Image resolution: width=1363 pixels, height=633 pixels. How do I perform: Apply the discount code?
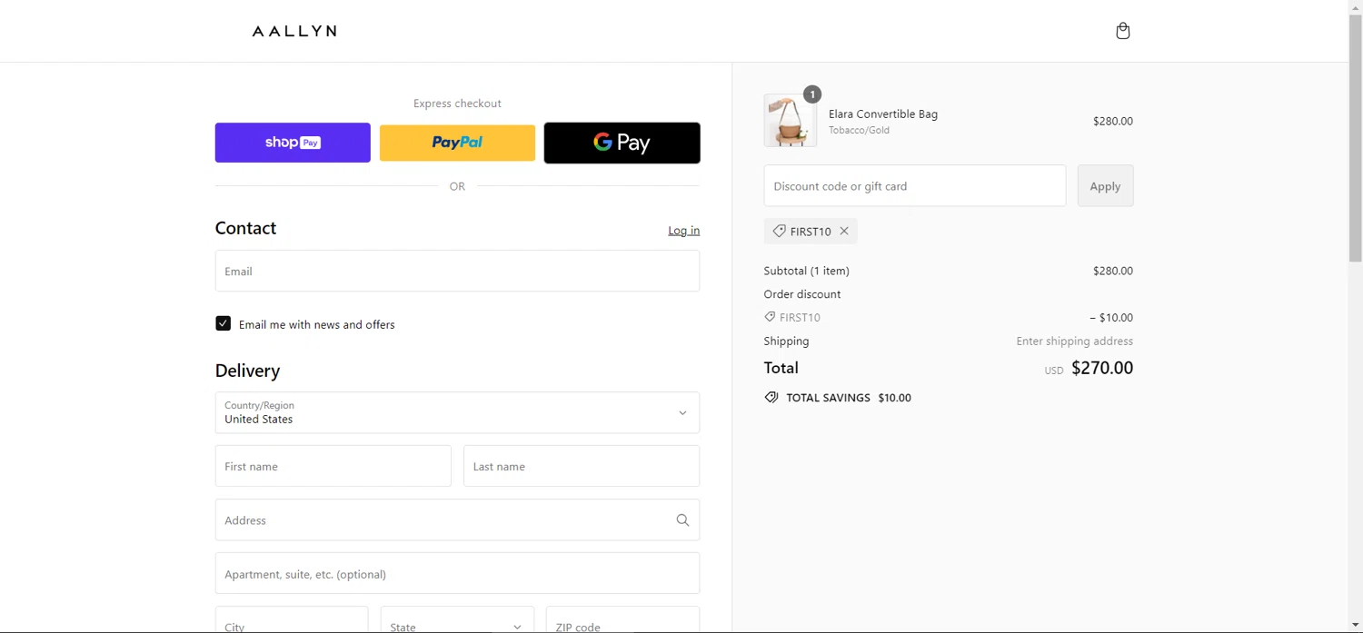1105,186
